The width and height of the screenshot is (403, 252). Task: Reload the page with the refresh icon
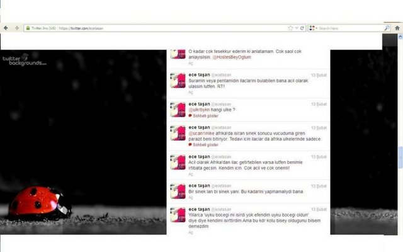click(303, 28)
